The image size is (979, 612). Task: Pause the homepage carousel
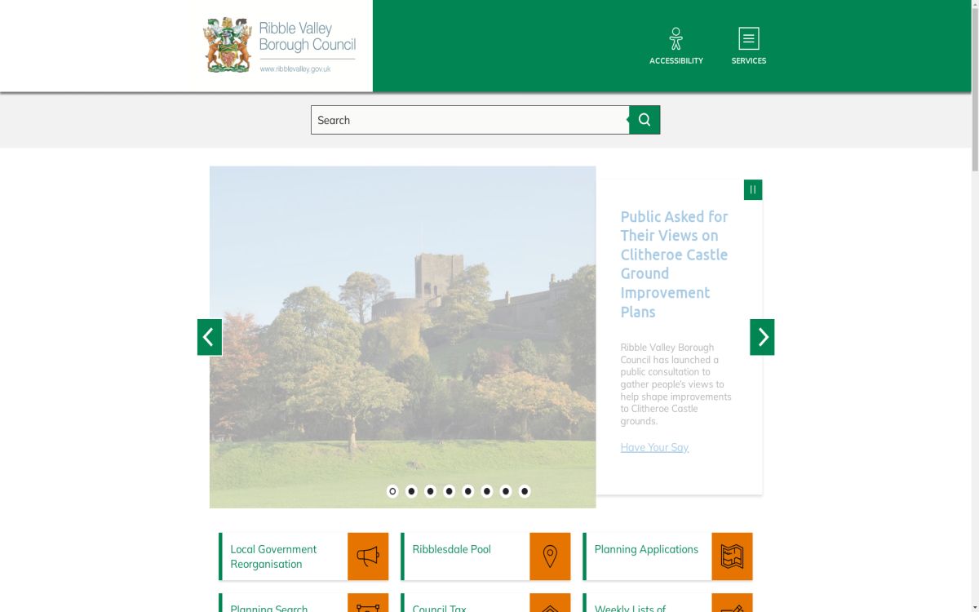click(x=752, y=189)
